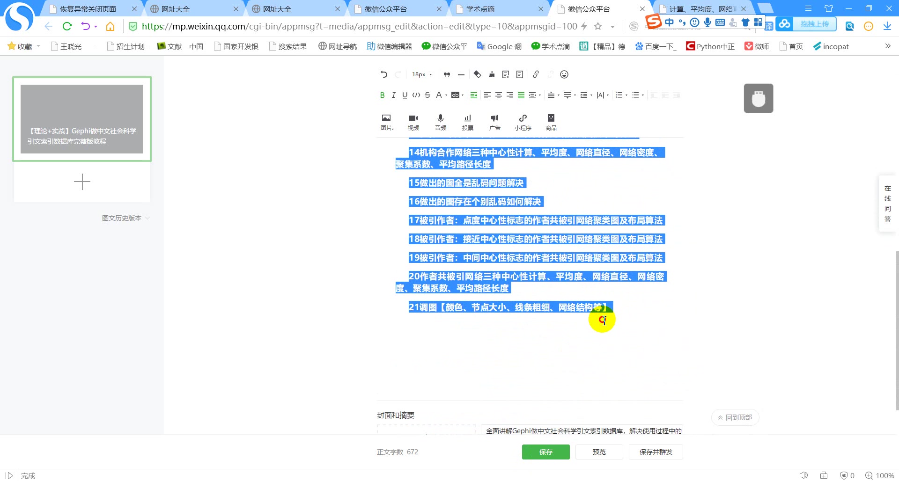Screen dimensions: 899x481
Task: Open the 在线问答 online Q&A side panel
Action: pos(888,204)
